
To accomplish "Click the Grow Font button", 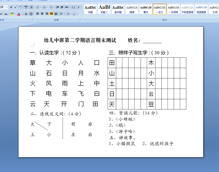I will (x=11, y=7).
